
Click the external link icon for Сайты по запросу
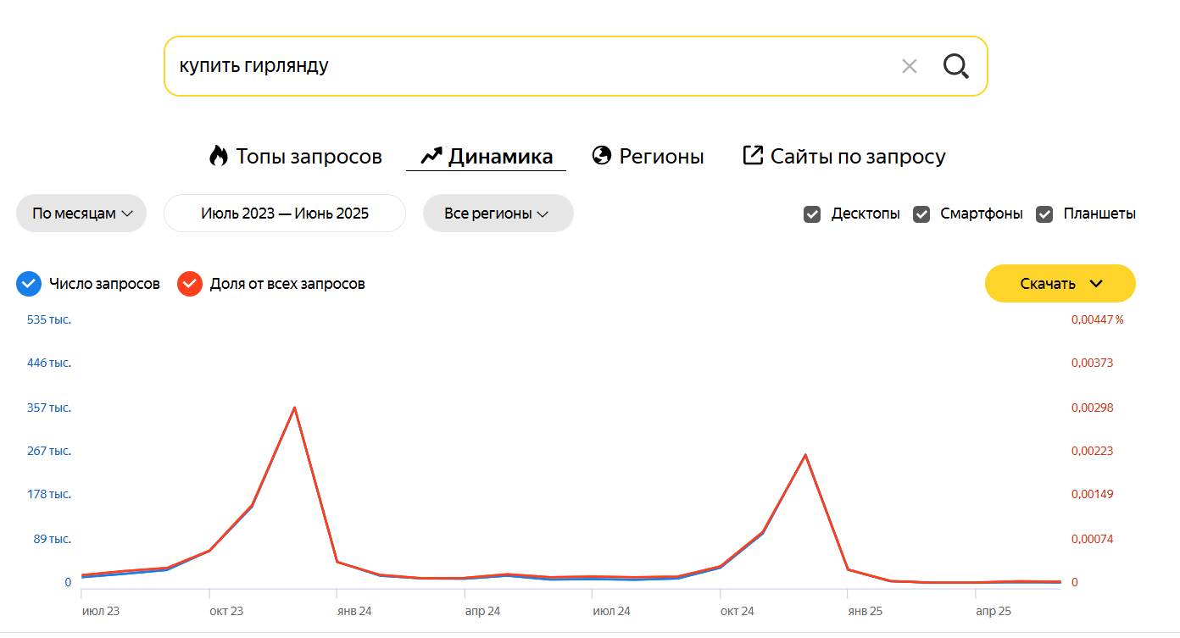[x=752, y=155]
